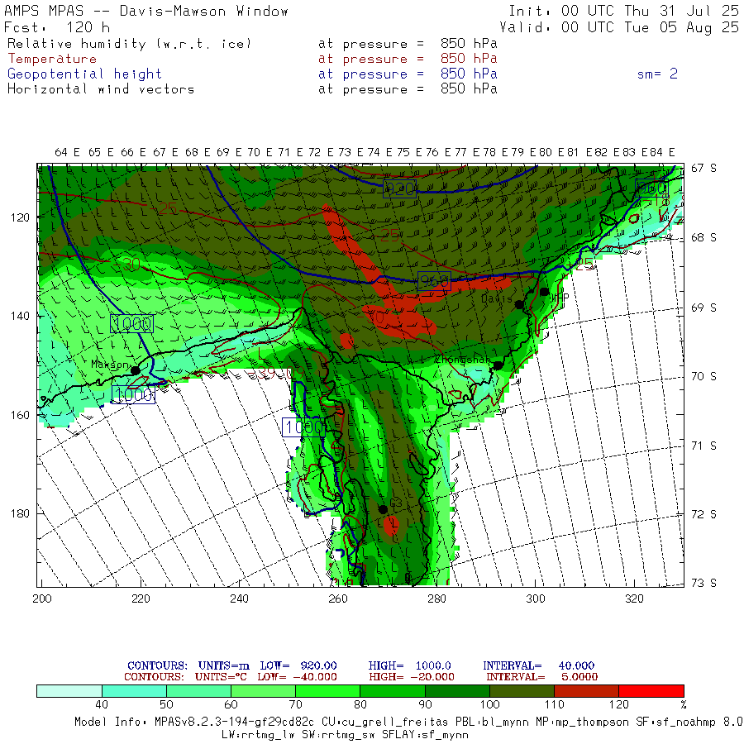744x744 pixels.
Task: Click the '100' tick label under the colorbar
Action: click(x=489, y=704)
